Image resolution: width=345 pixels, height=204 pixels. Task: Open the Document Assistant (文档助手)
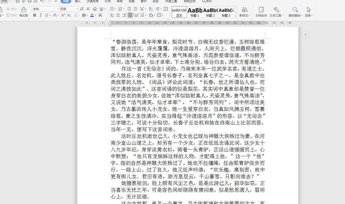[261, 12]
